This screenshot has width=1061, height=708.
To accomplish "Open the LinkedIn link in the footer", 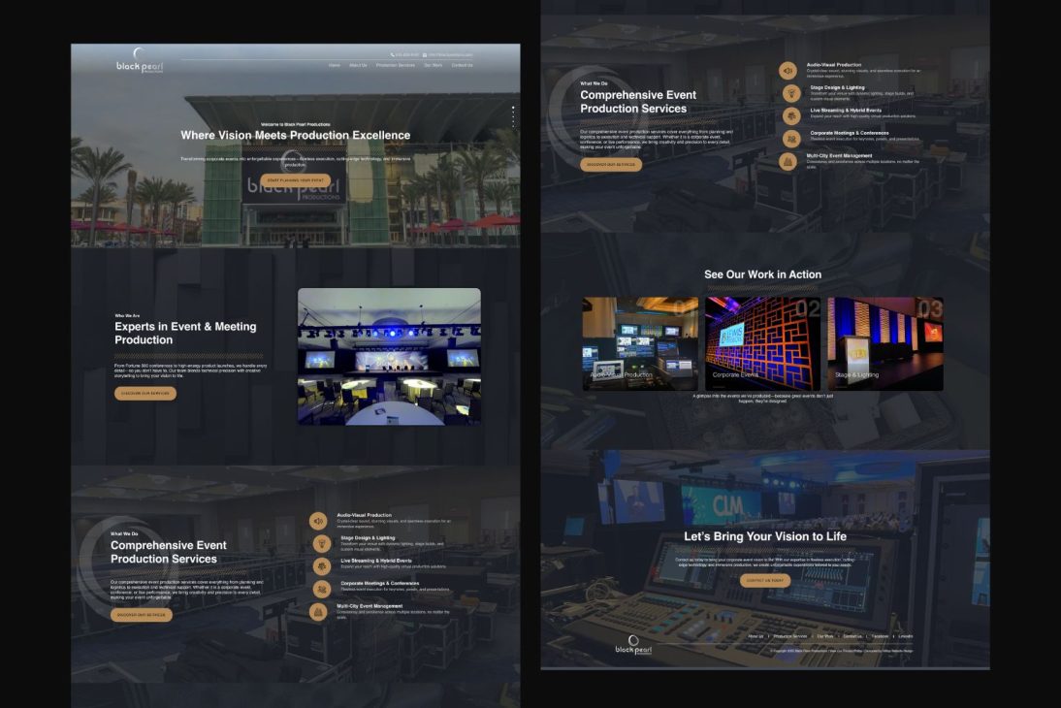I will (905, 636).
